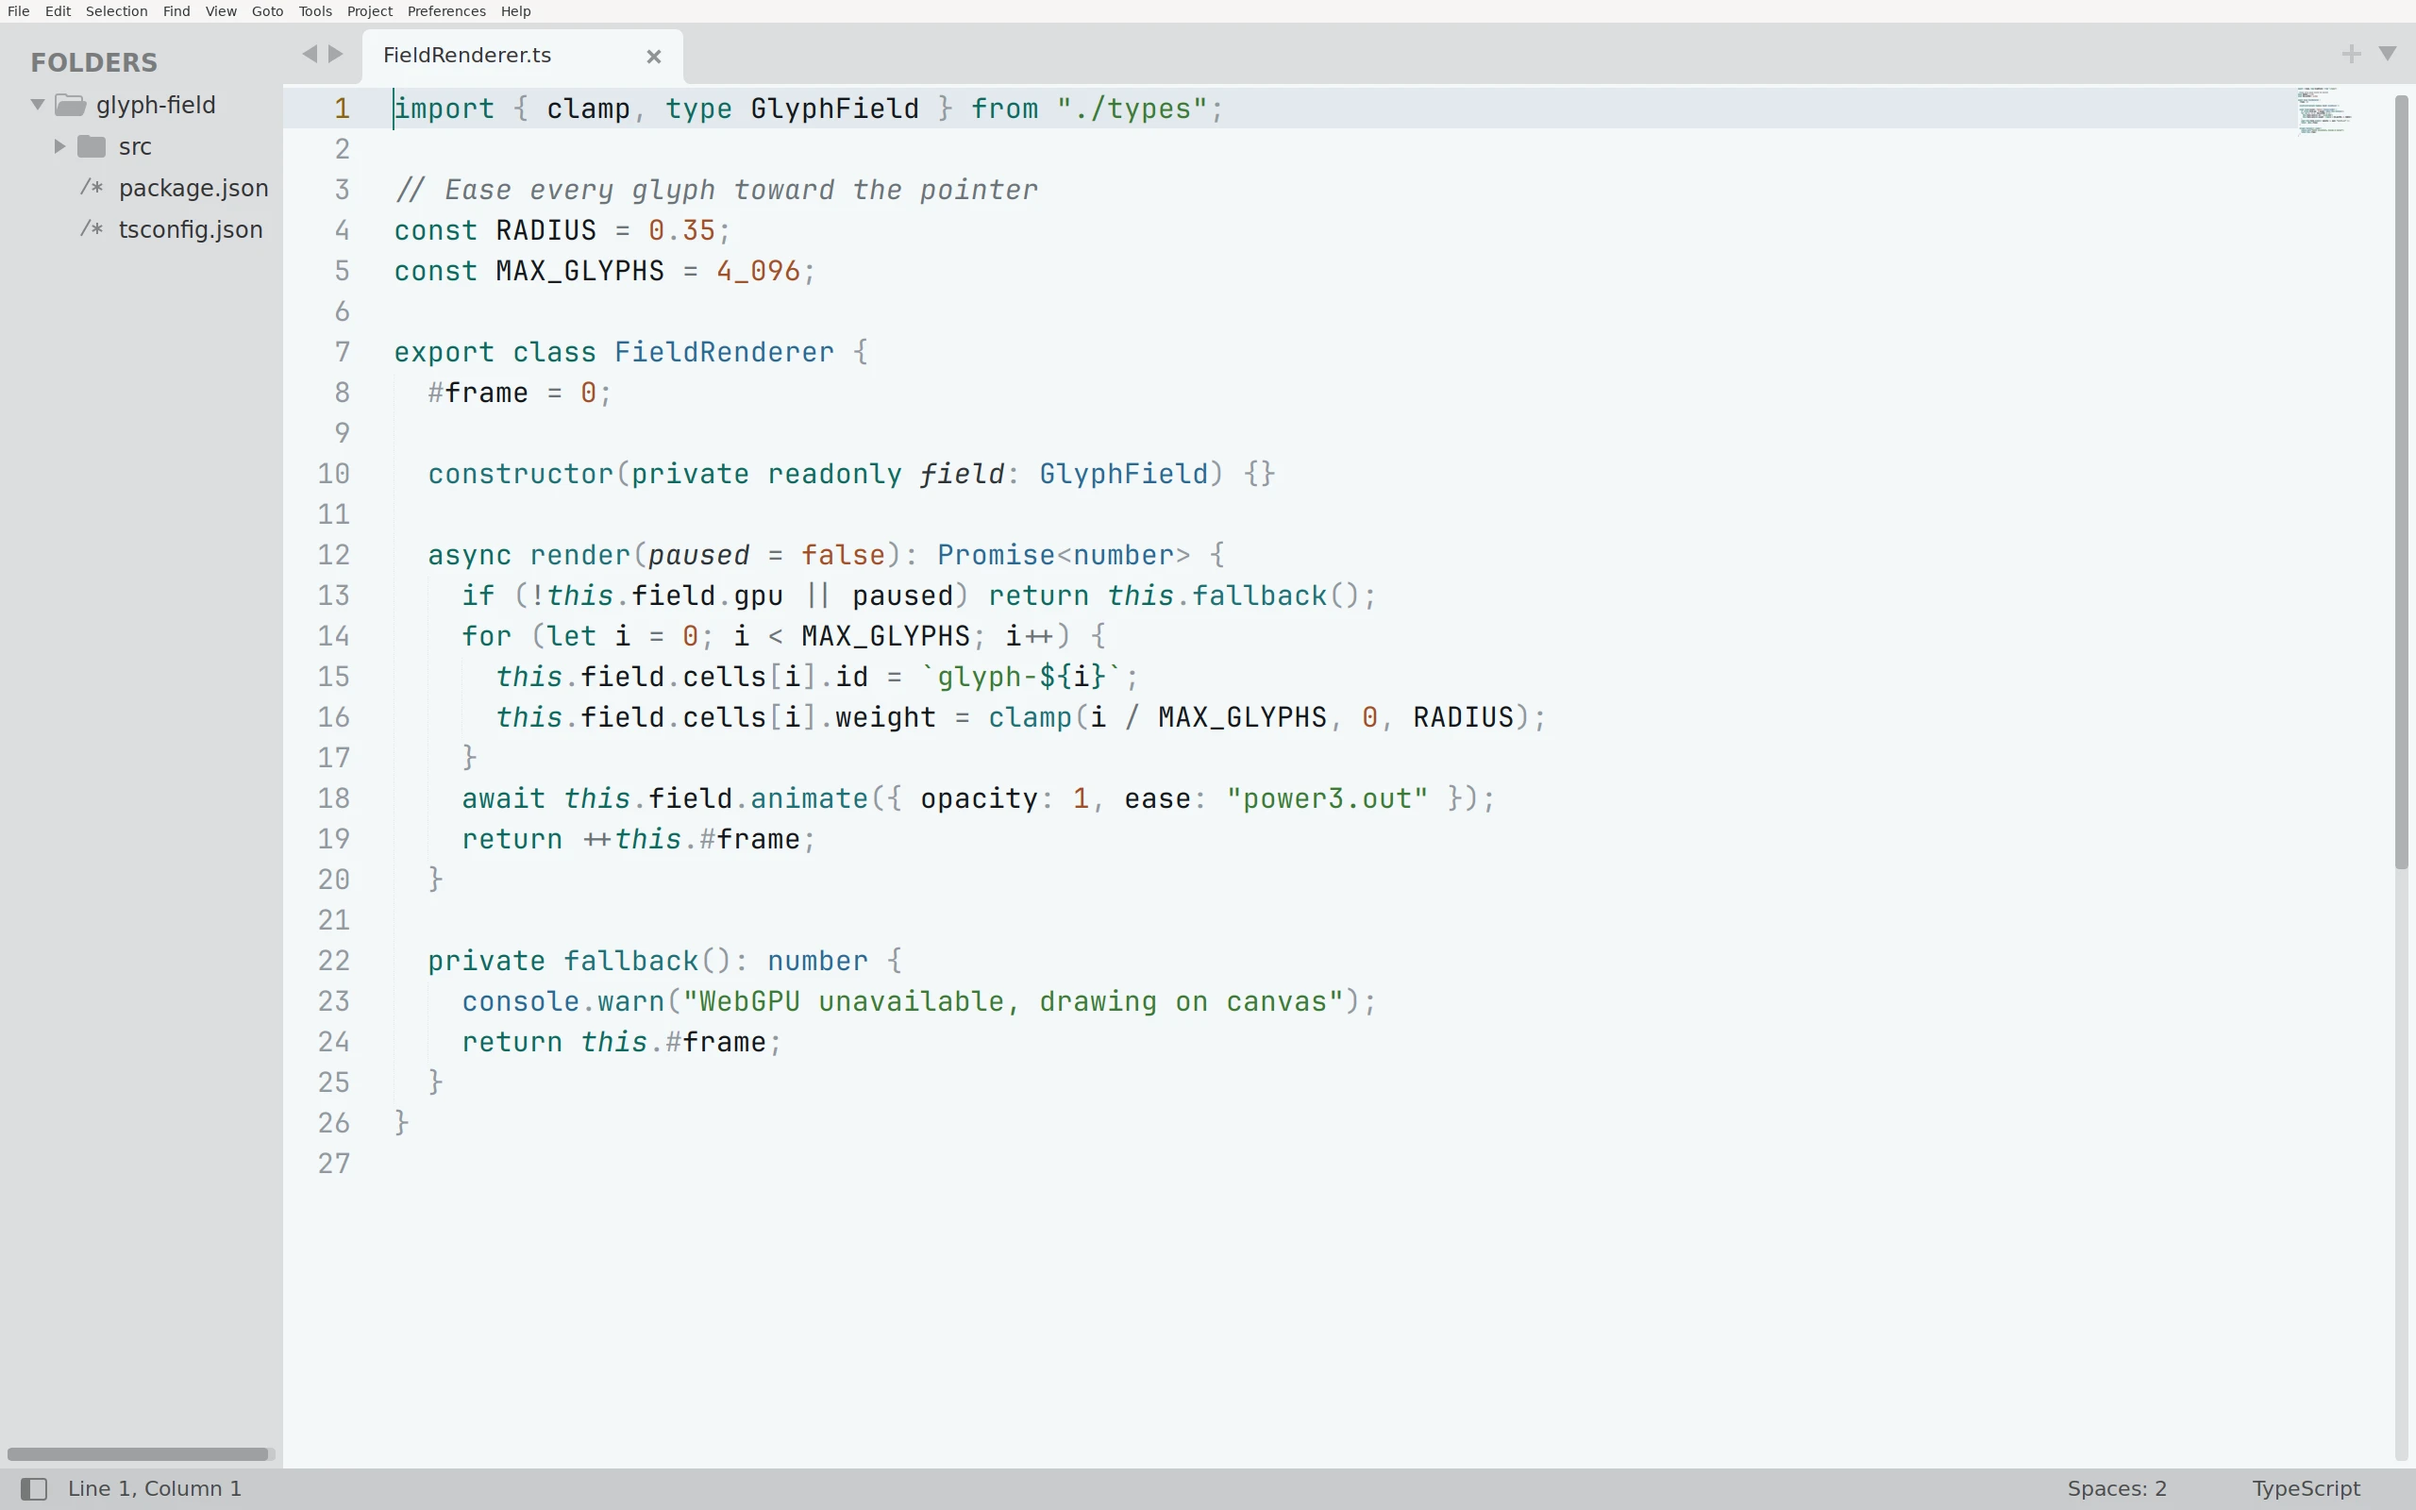Click line number 22 in the gutter
This screenshot has width=2416, height=1510.
coord(333,961)
